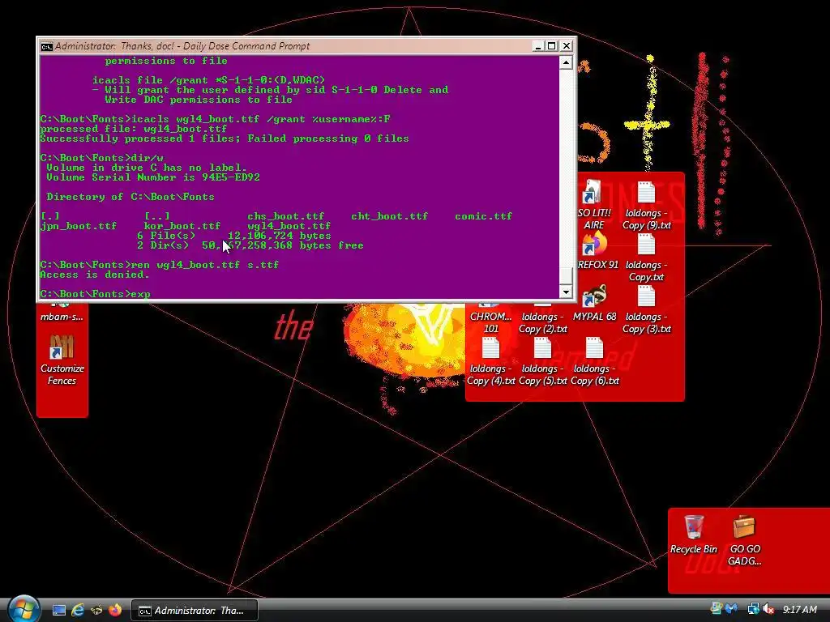The width and height of the screenshot is (830, 622).
Task: Launch Firefox from the taskbar quick launch
Action: pyautogui.click(x=115, y=611)
